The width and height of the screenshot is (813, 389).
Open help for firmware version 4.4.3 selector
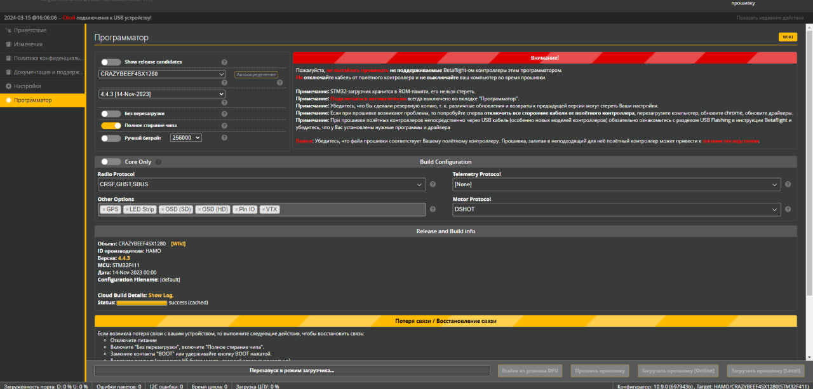click(x=224, y=102)
